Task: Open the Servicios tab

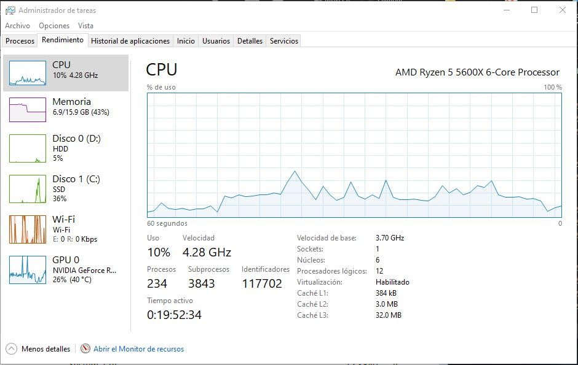Action: tap(283, 40)
